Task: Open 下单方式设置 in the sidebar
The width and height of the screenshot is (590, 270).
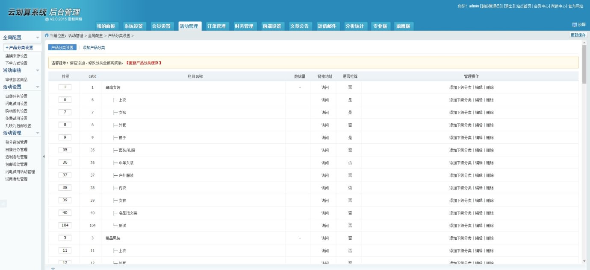Action: pos(16,63)
